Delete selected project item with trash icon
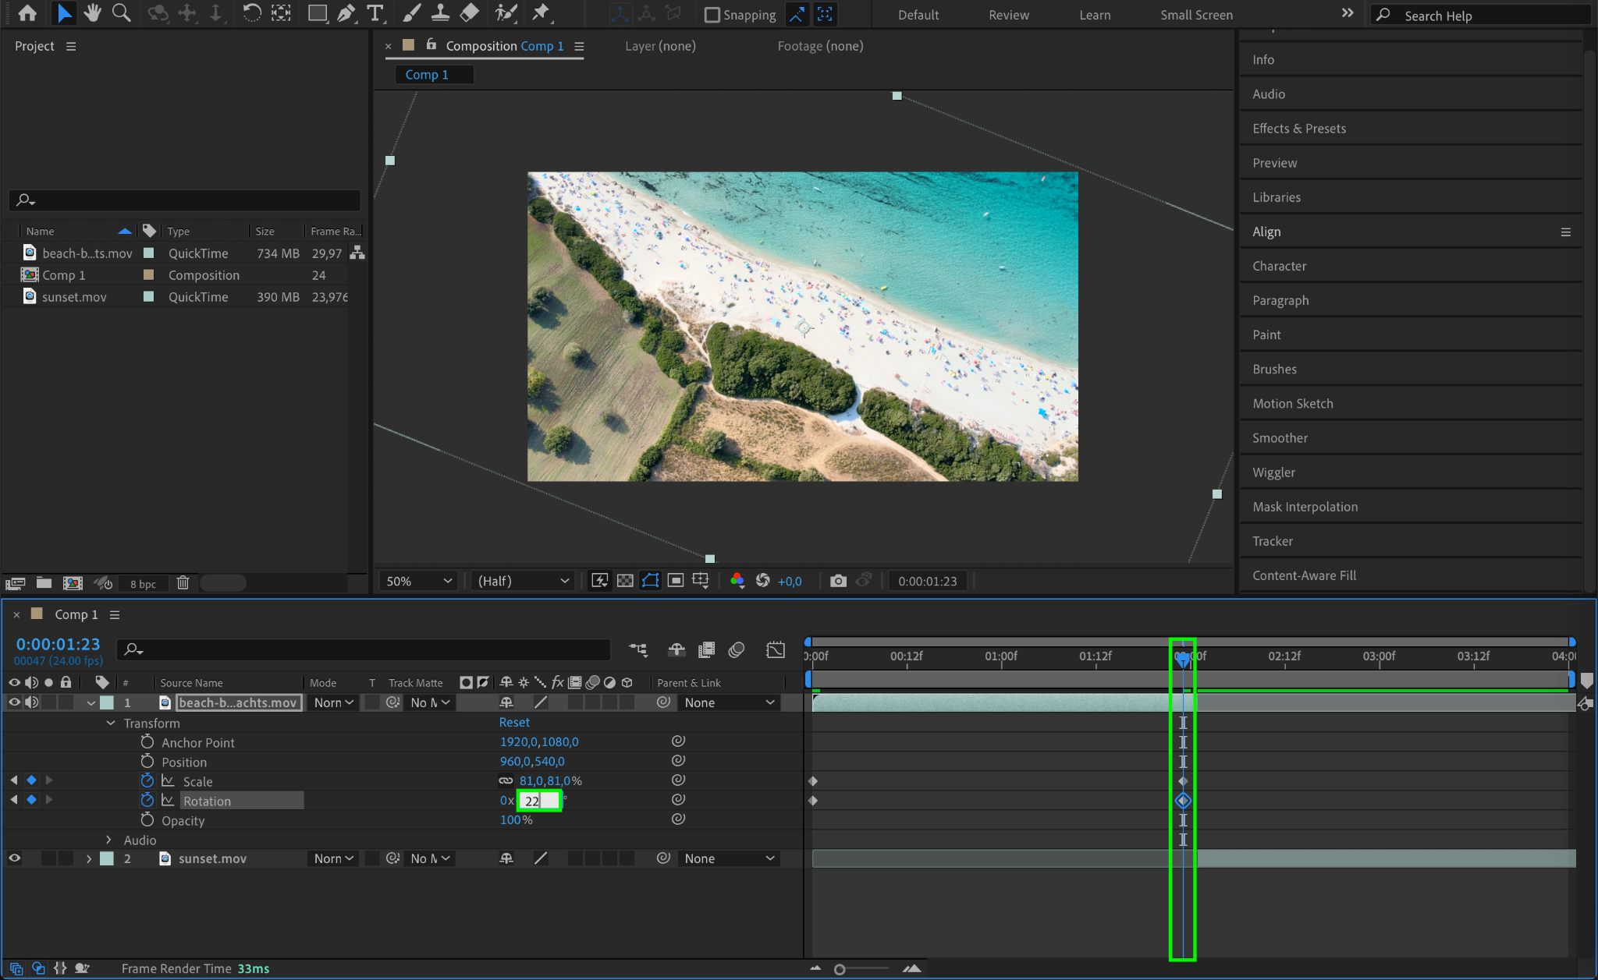 (183, 583)
